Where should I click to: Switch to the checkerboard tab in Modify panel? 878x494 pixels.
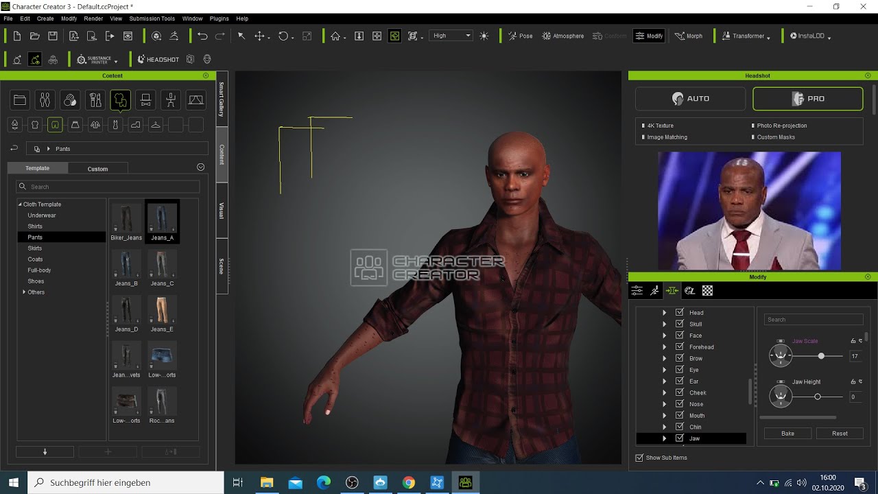coord(707,291)
